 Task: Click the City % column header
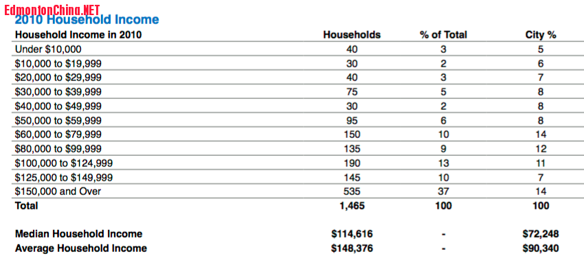click(x=541, y=35)
